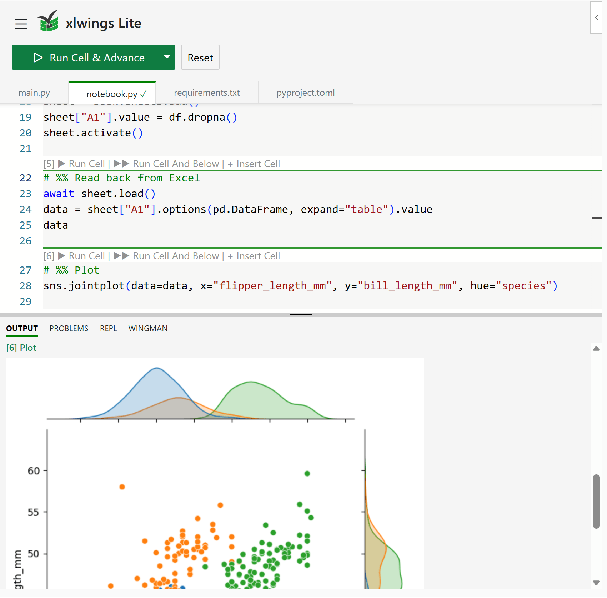
Task: Switch to the main.py tab
Action: (x=34, y=93)
